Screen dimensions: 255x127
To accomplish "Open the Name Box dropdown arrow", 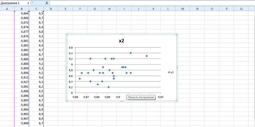I will (x=28, y=3).
